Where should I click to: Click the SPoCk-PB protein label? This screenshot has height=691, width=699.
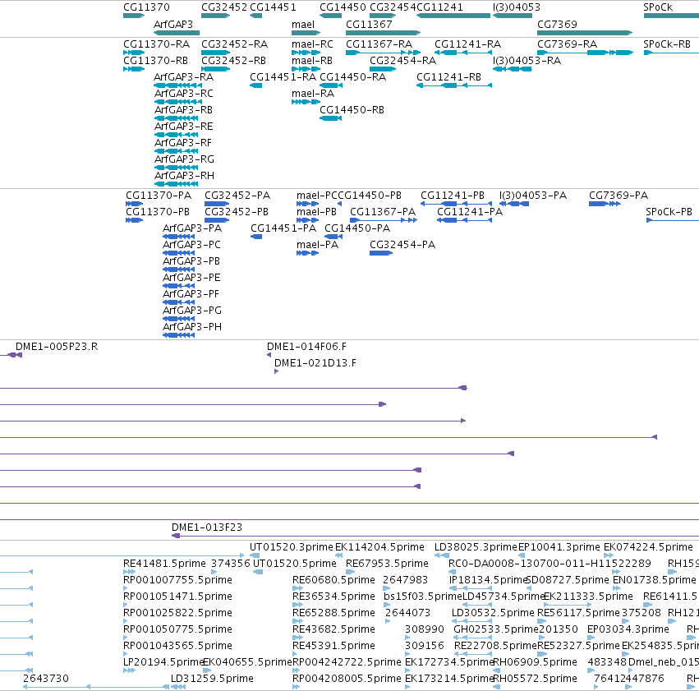669,212
